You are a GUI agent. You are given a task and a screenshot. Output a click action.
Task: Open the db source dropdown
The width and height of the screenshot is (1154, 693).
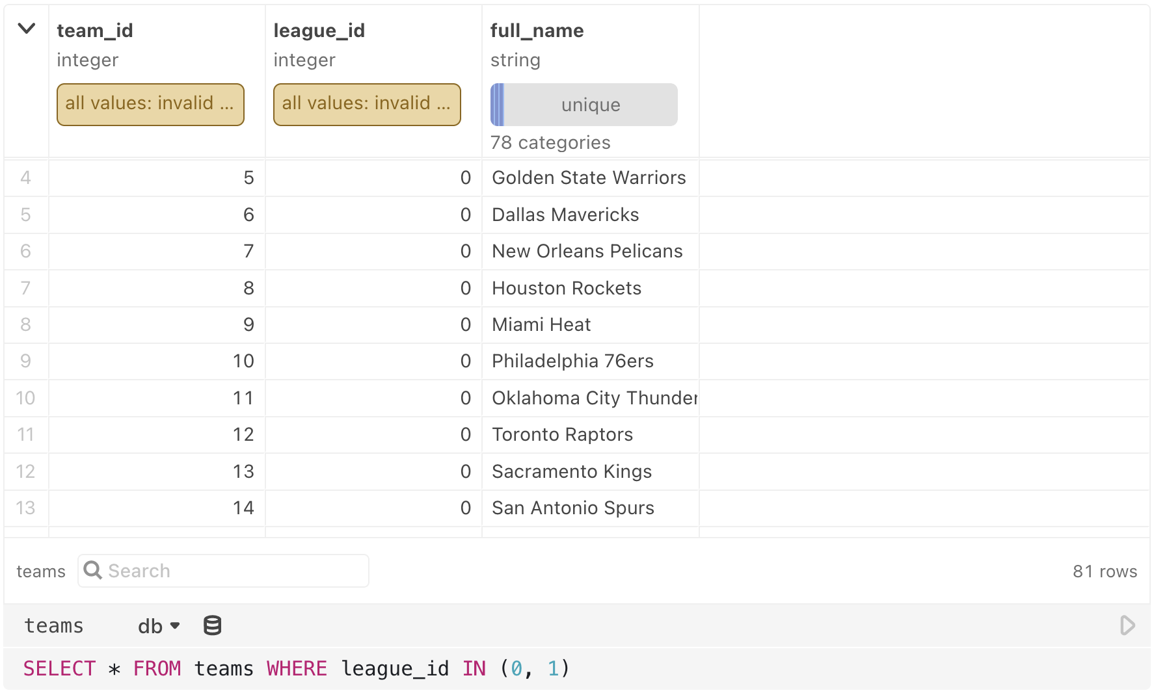158,625
